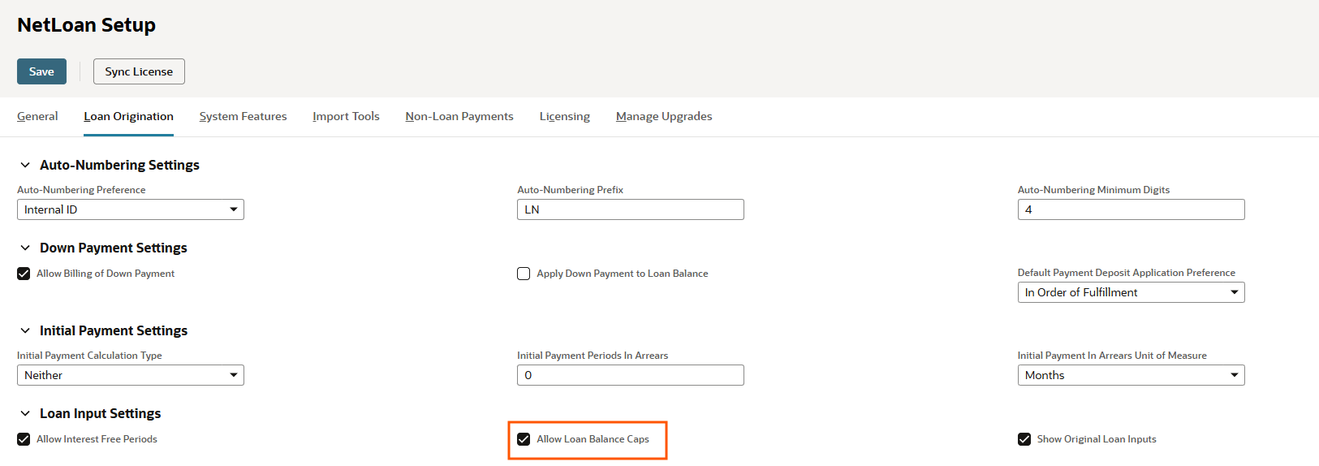Toggle Allow Interest Free Periods checkbox

coord(24,439)
